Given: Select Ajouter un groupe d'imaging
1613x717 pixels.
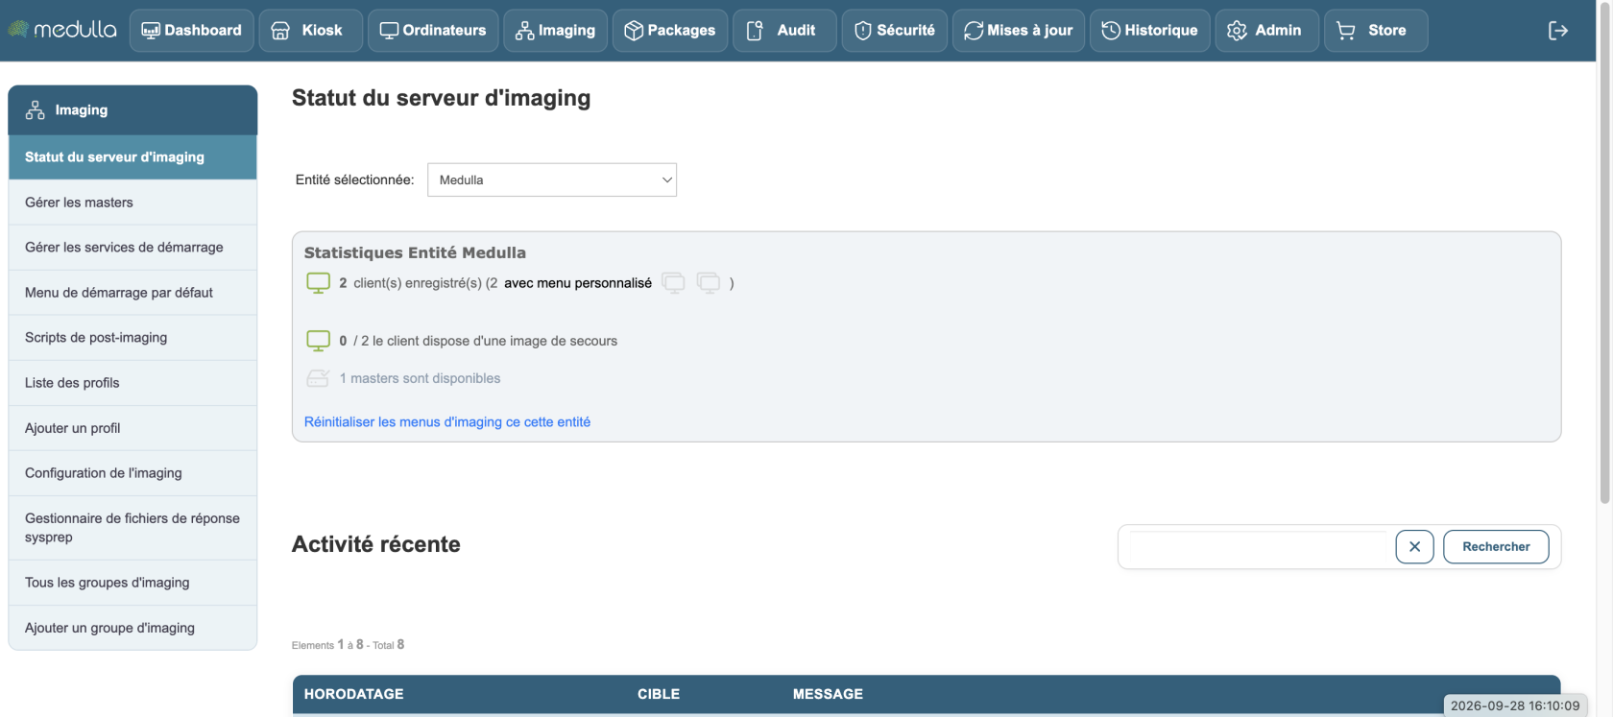Looking at the screenshot, I should (132, 628).
